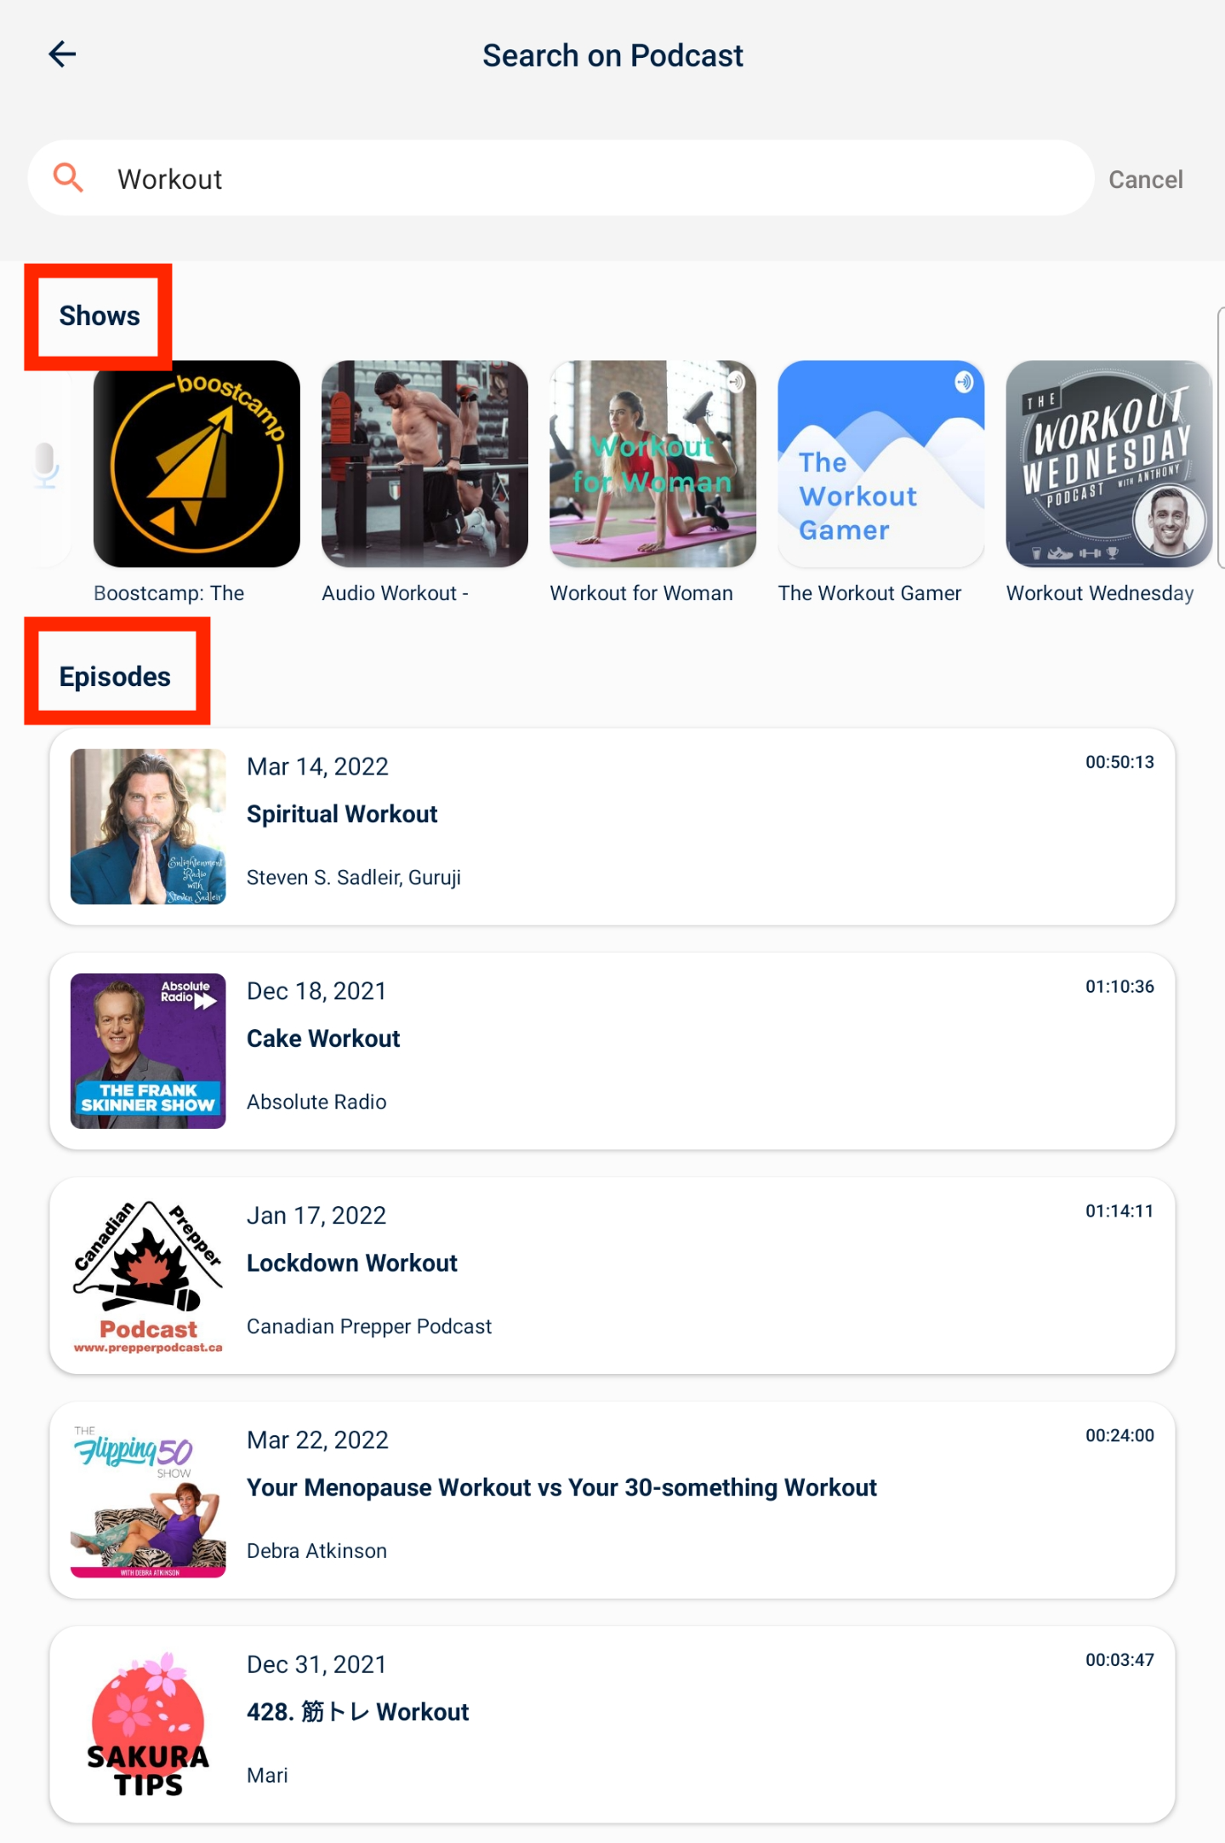
Task: Click the Canadian Prepper Podcast logo
Action: [148, 1276]
